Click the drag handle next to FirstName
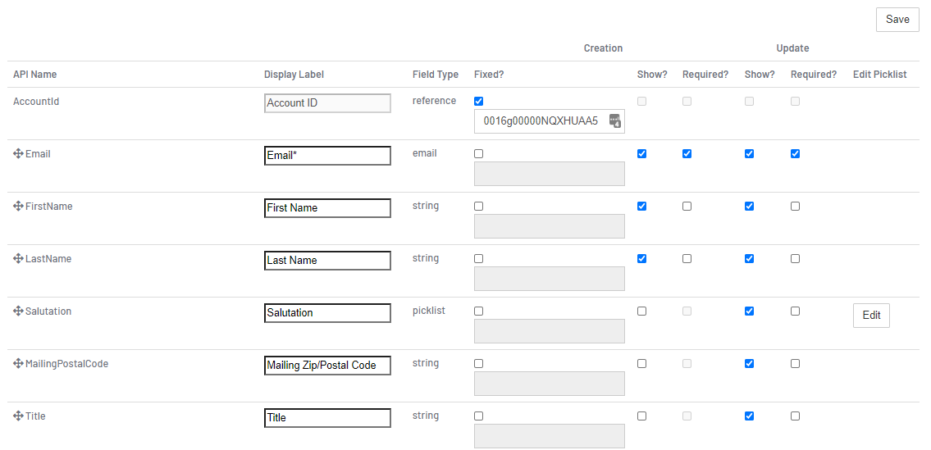 pyautogui.click(x=18, y=206)
